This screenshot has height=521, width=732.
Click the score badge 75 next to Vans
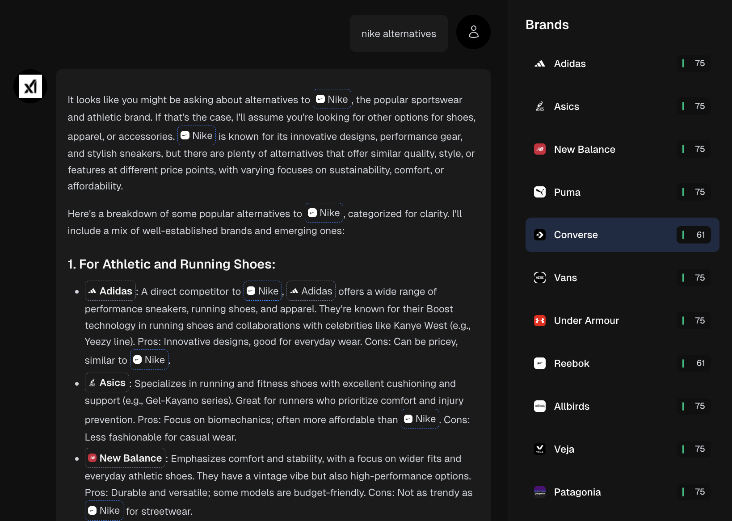click(x=694, y=277)
